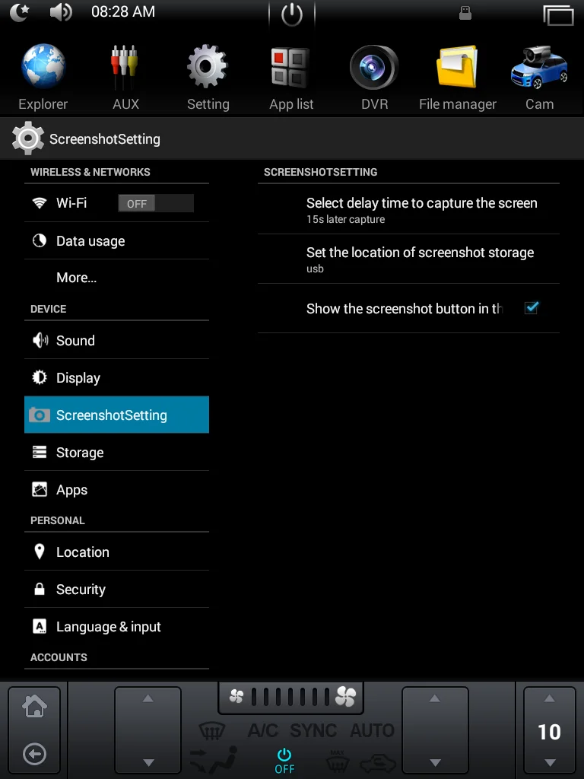Tap the front windshield defrost icon
584x779 pixels.
point(212,730)
